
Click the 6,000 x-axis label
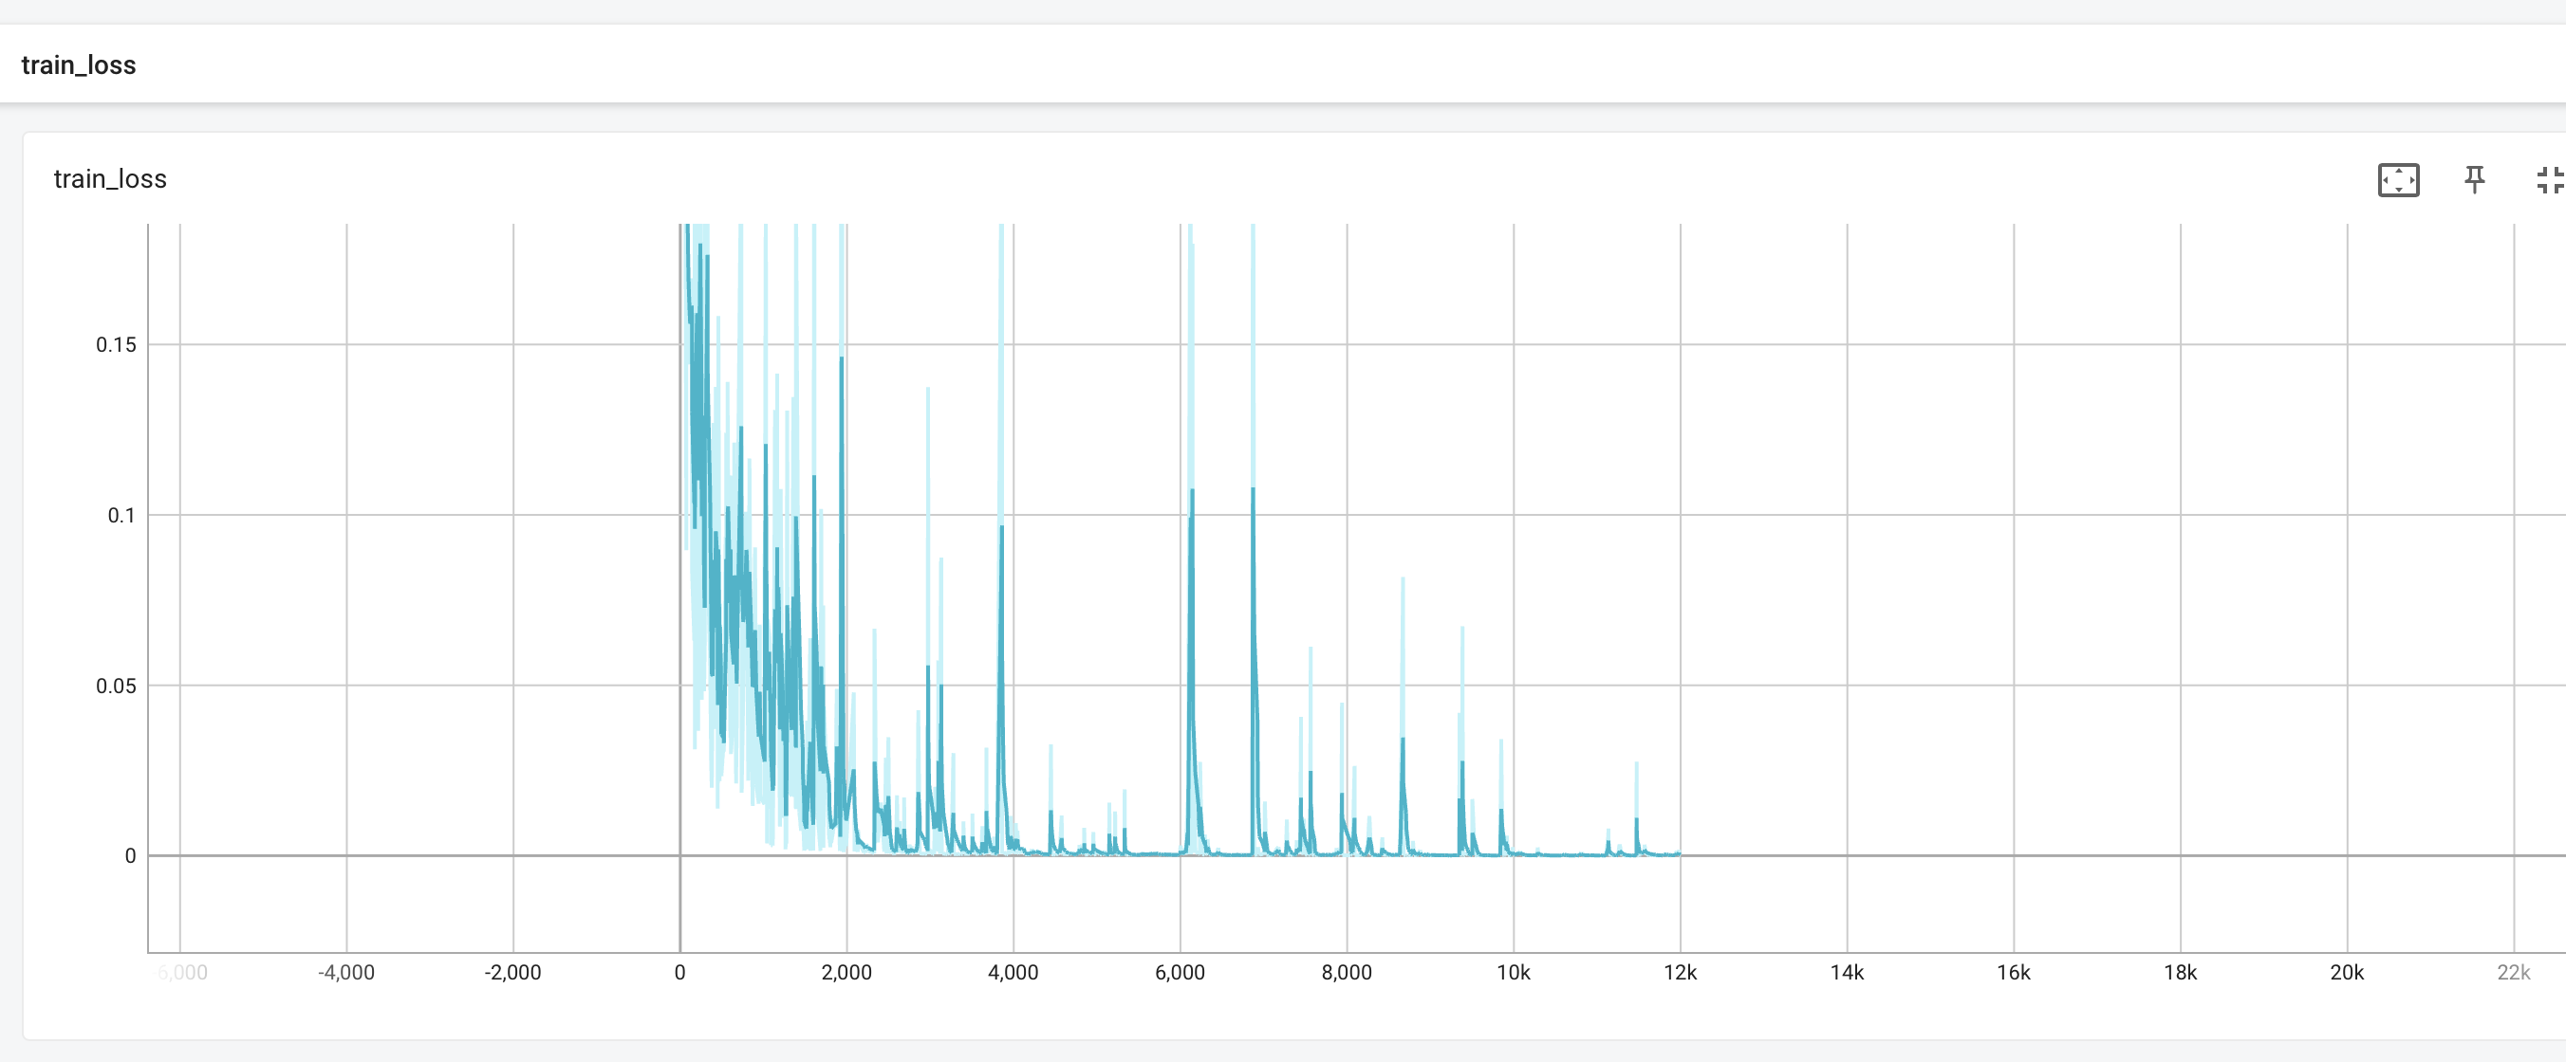(1180, 973)
